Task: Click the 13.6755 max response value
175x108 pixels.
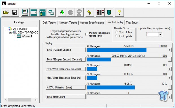Action: (128, 74)
